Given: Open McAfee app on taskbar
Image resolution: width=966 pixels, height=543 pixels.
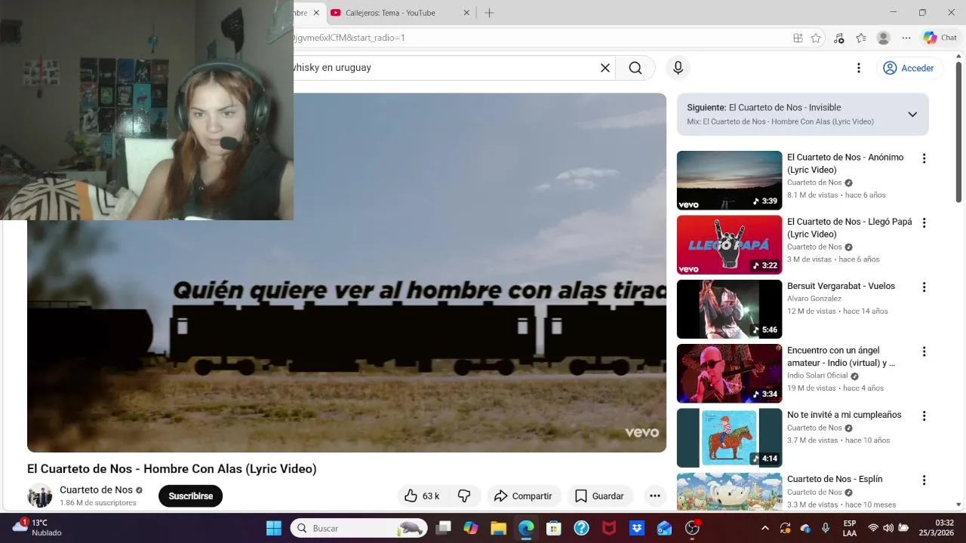Looking at the screenshot, I should pos(609,528).
